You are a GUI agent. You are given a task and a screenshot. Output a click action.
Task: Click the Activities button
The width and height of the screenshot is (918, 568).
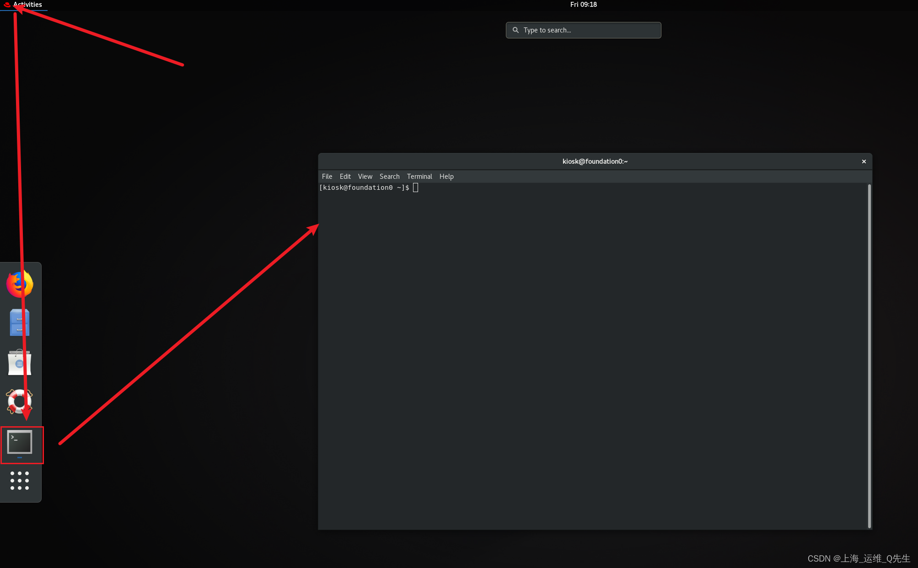27,5
